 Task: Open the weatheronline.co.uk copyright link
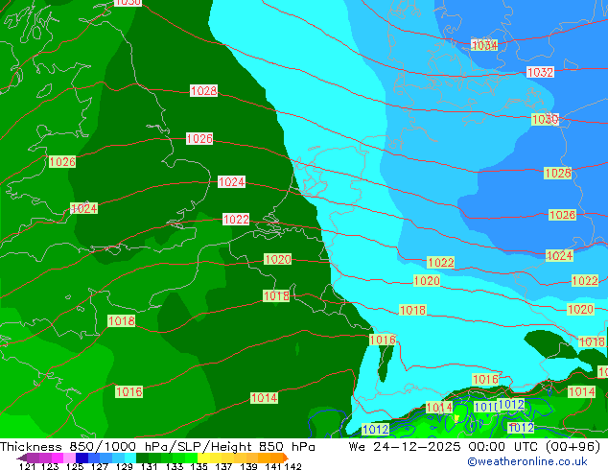point(527,461)
